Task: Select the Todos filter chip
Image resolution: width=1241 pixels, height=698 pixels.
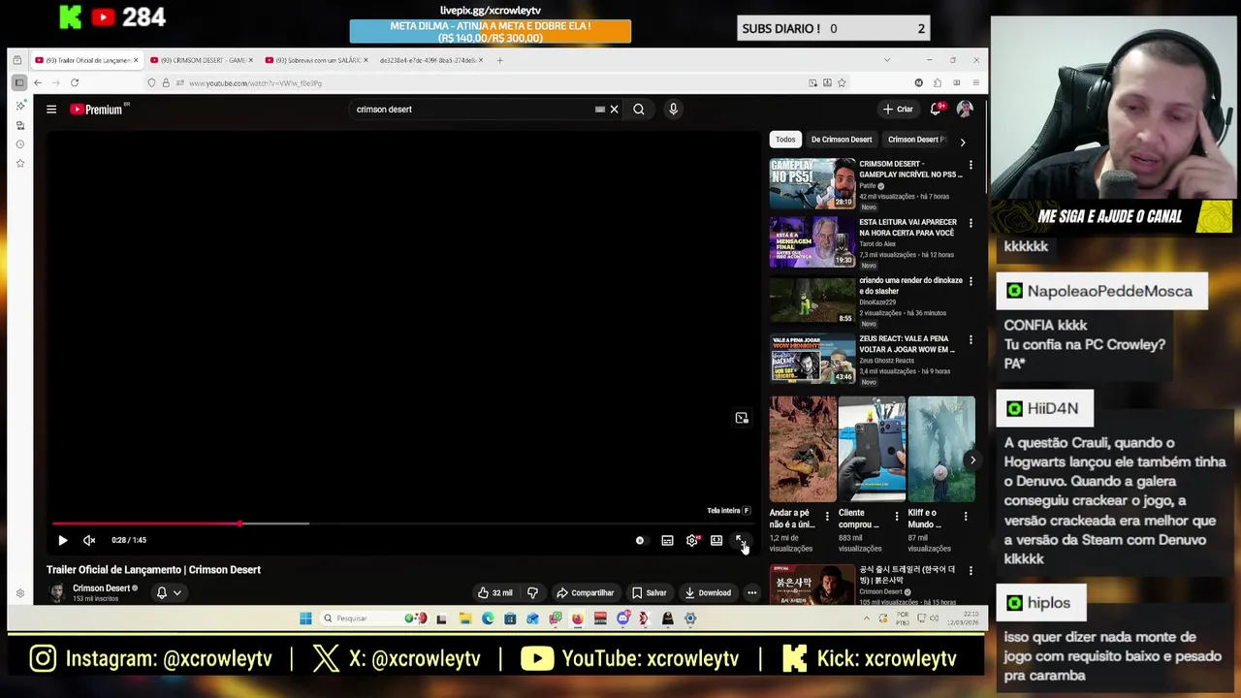Action: pyautogui.click(x=785, y=140)
